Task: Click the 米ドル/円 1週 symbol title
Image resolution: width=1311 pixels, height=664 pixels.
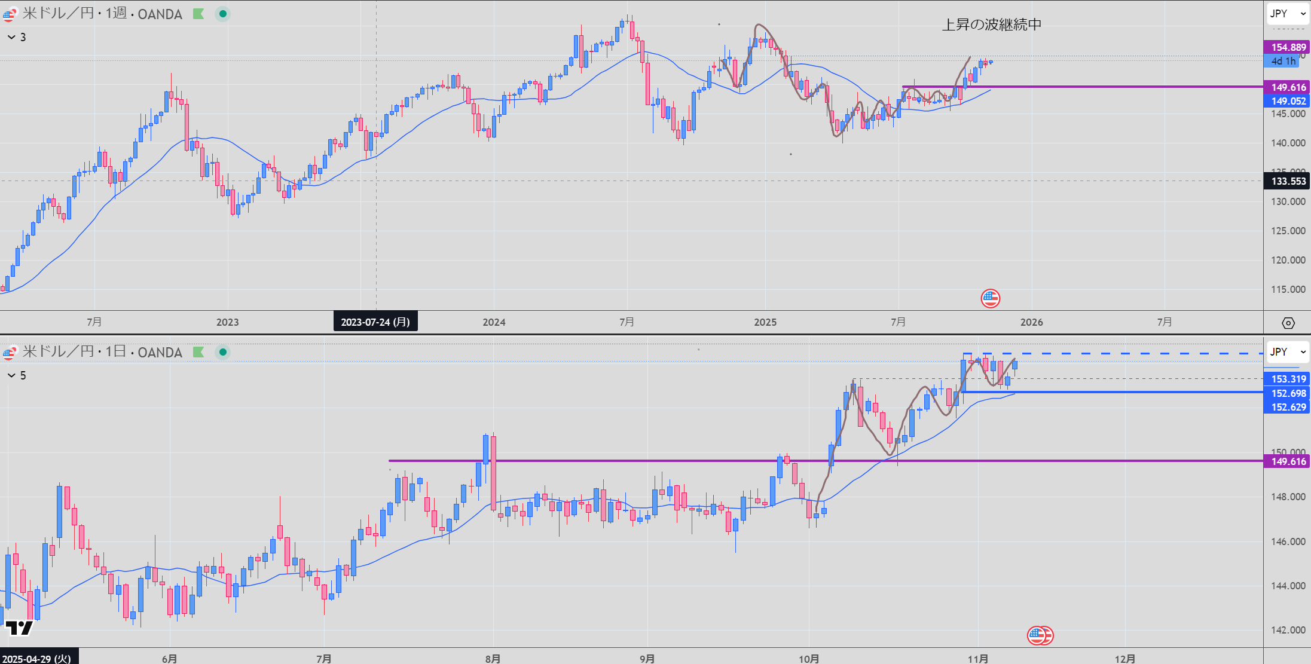Action: tap(102, 14)
